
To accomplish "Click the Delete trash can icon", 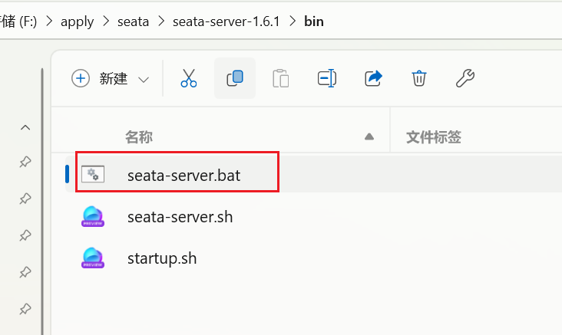I will pyautogui.click(x=419, y=78).
